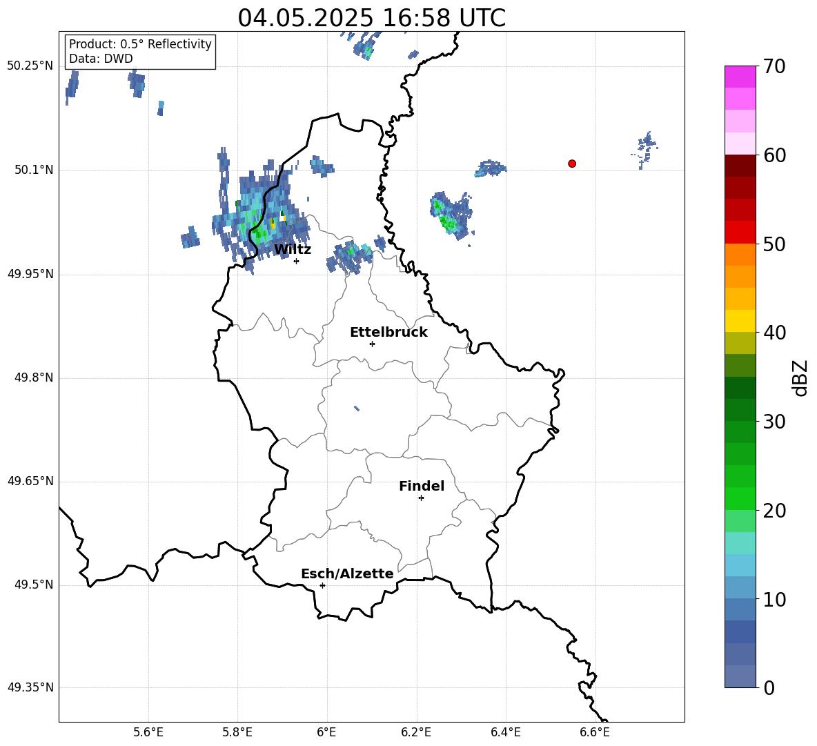The image size is (817, 746).
Task: Click the dBZ colorbar axis label
Action: coord(800,378)
